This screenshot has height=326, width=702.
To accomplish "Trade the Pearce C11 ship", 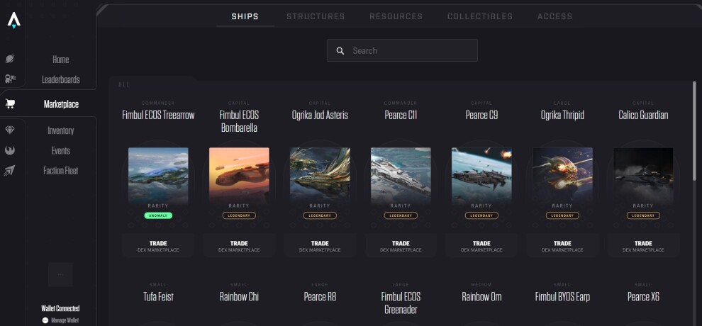I will 401,246.
